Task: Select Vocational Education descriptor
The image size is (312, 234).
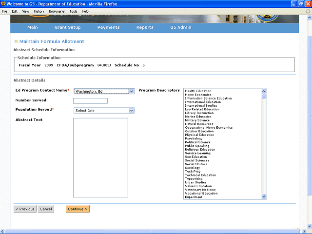Action: tap(201, 194)
